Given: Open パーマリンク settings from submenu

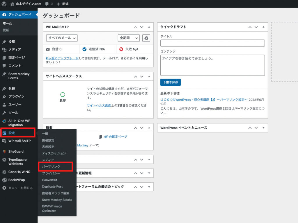Looking at the screenshot, I should pos(51,166).
